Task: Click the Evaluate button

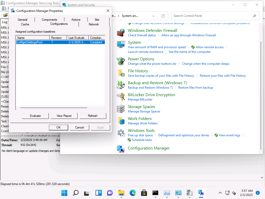Action: [35, 116]
